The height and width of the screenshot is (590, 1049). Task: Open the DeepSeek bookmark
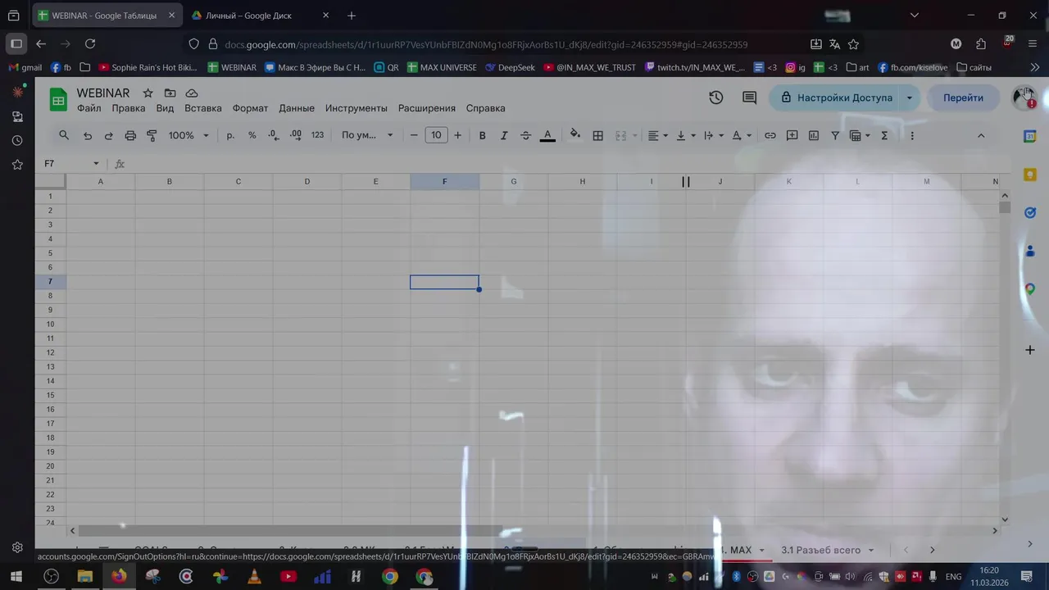tap(510, 67)
